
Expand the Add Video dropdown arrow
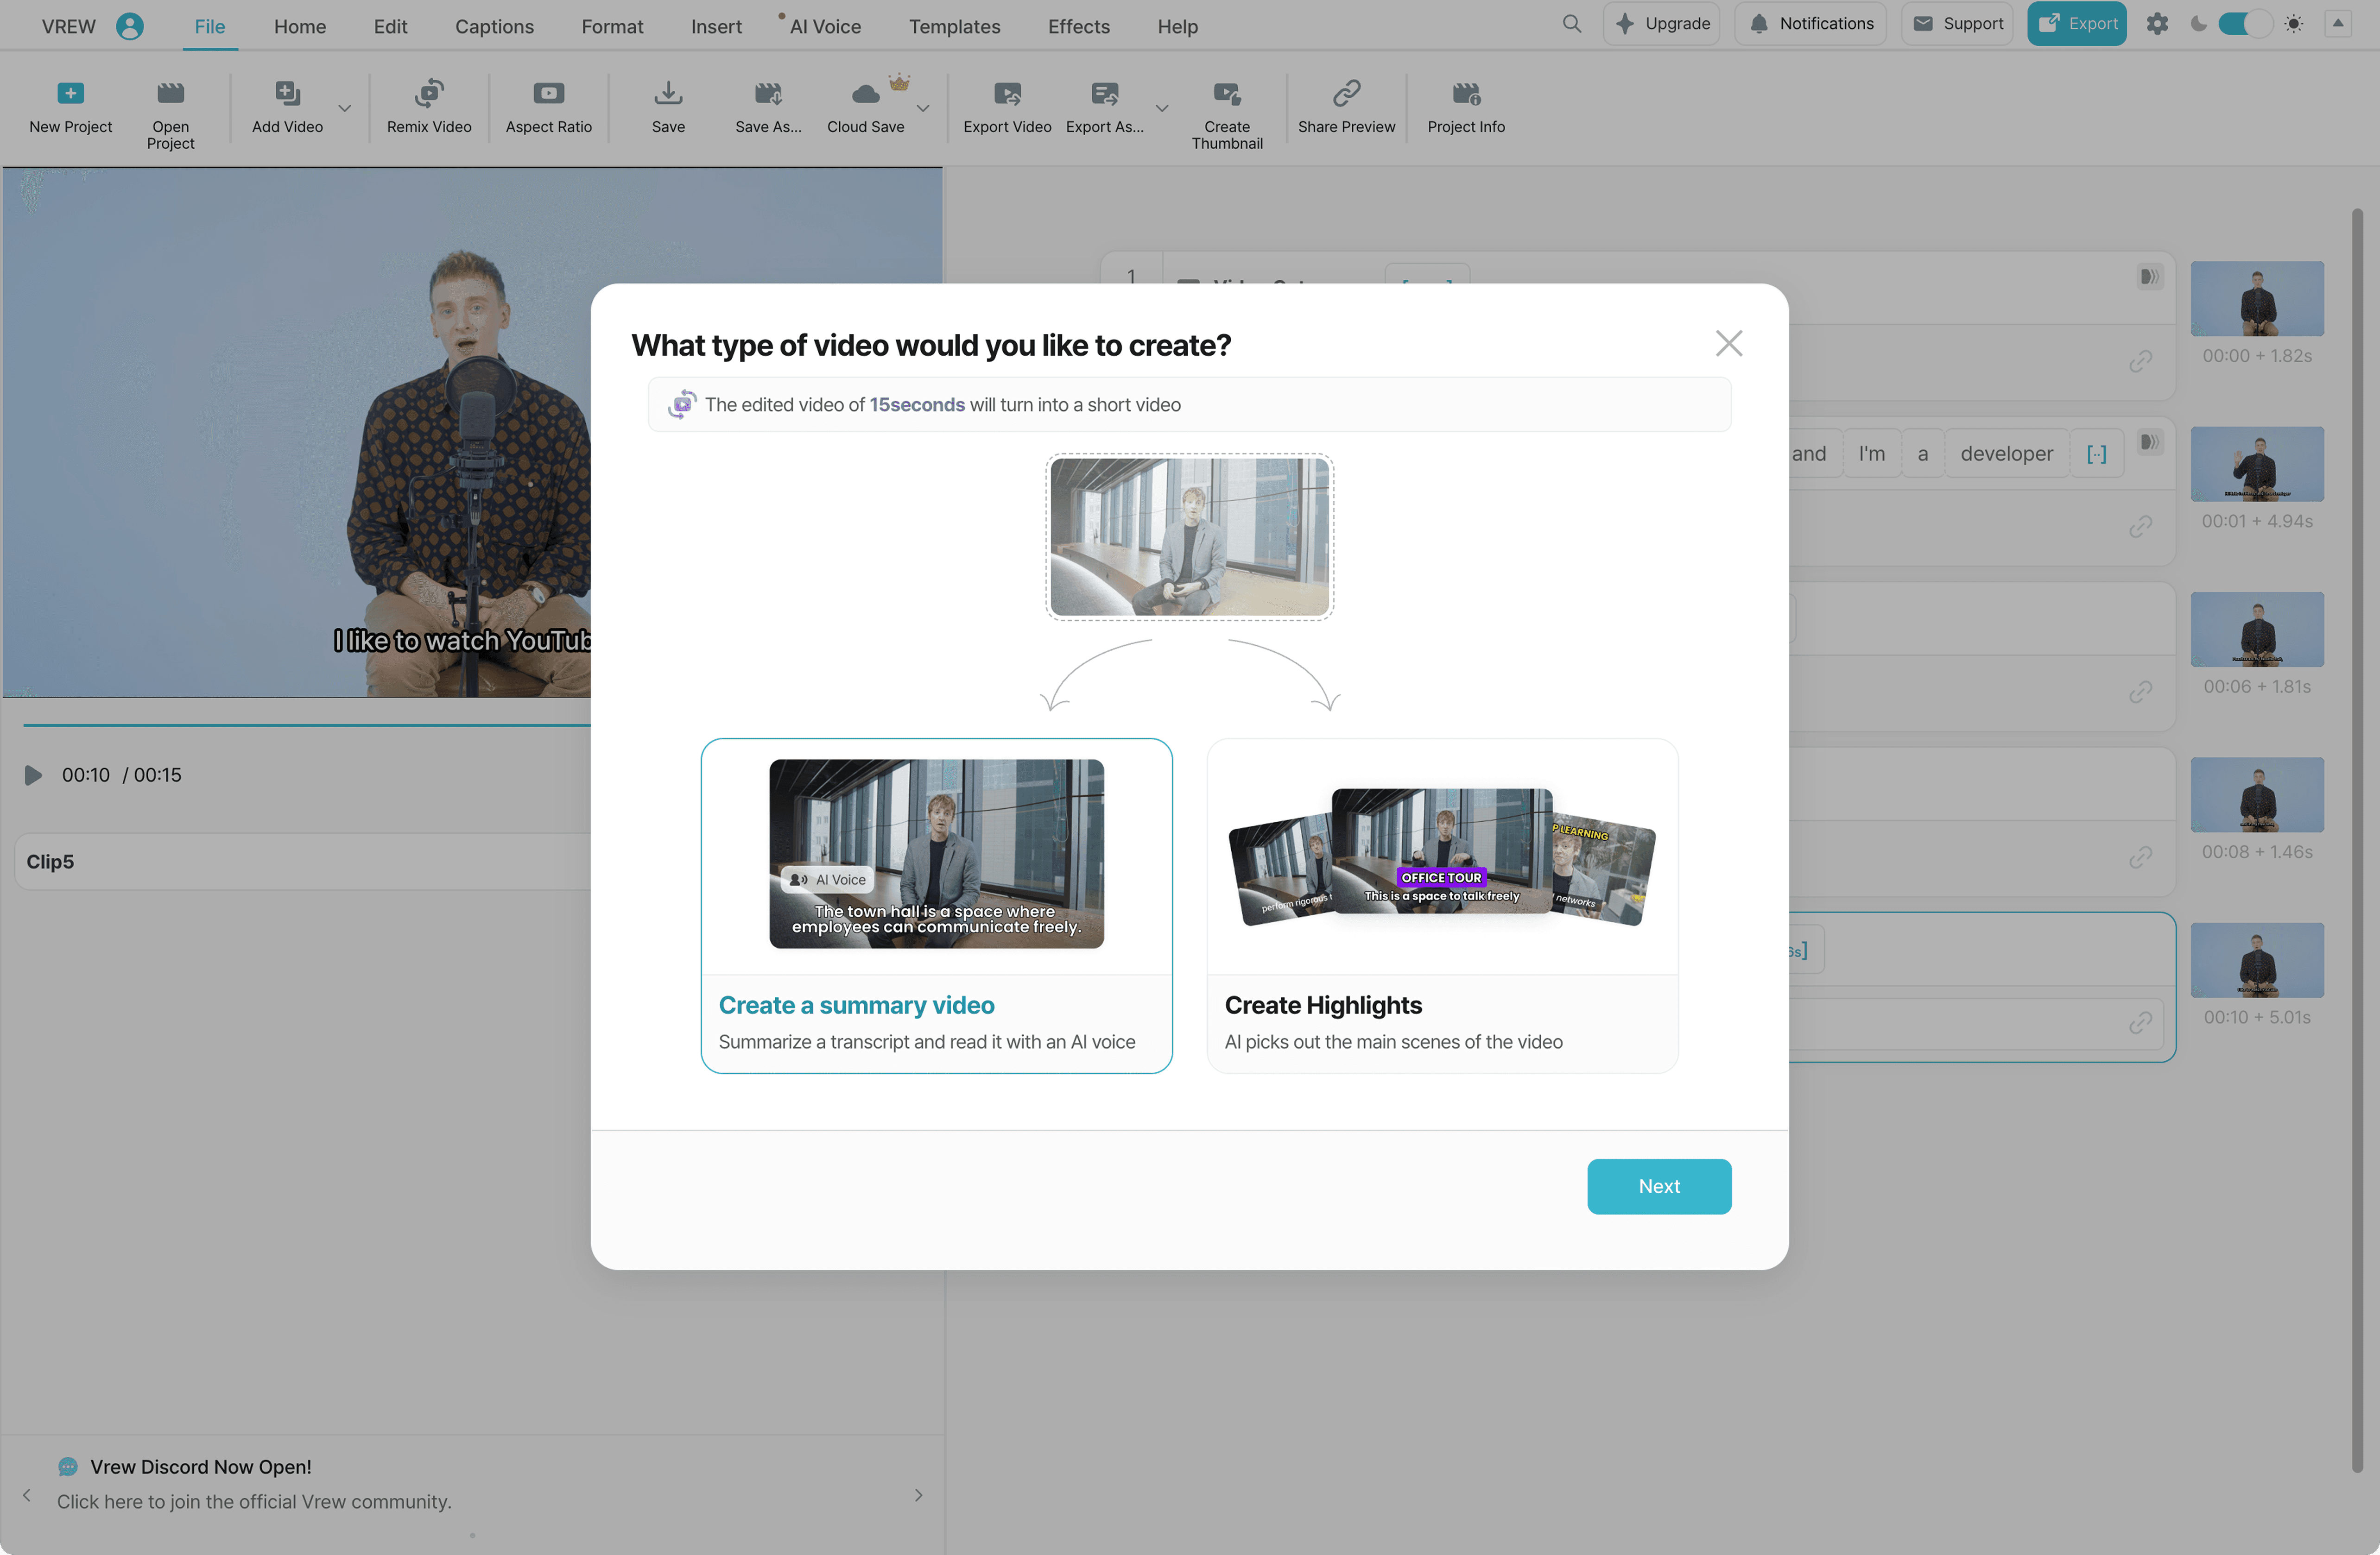coord(344,108)
